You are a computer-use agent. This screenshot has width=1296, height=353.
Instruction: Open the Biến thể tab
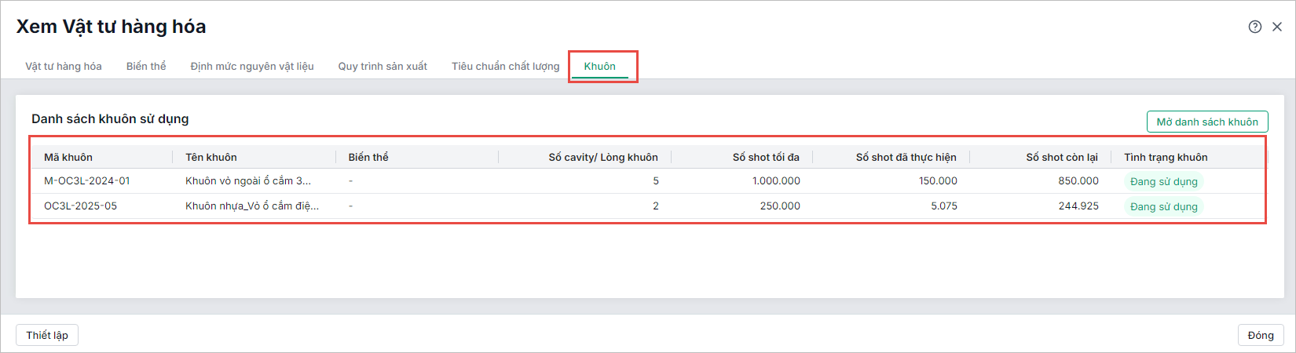pos(146,67)
